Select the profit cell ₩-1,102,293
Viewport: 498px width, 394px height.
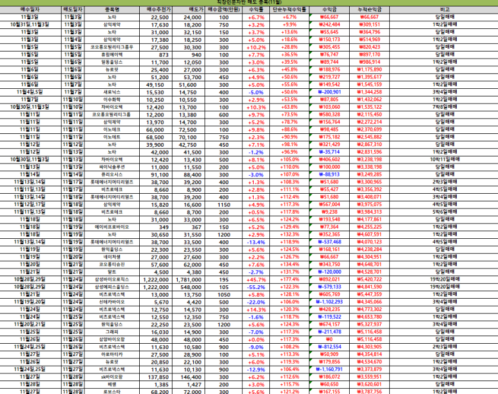click(329, 302)
